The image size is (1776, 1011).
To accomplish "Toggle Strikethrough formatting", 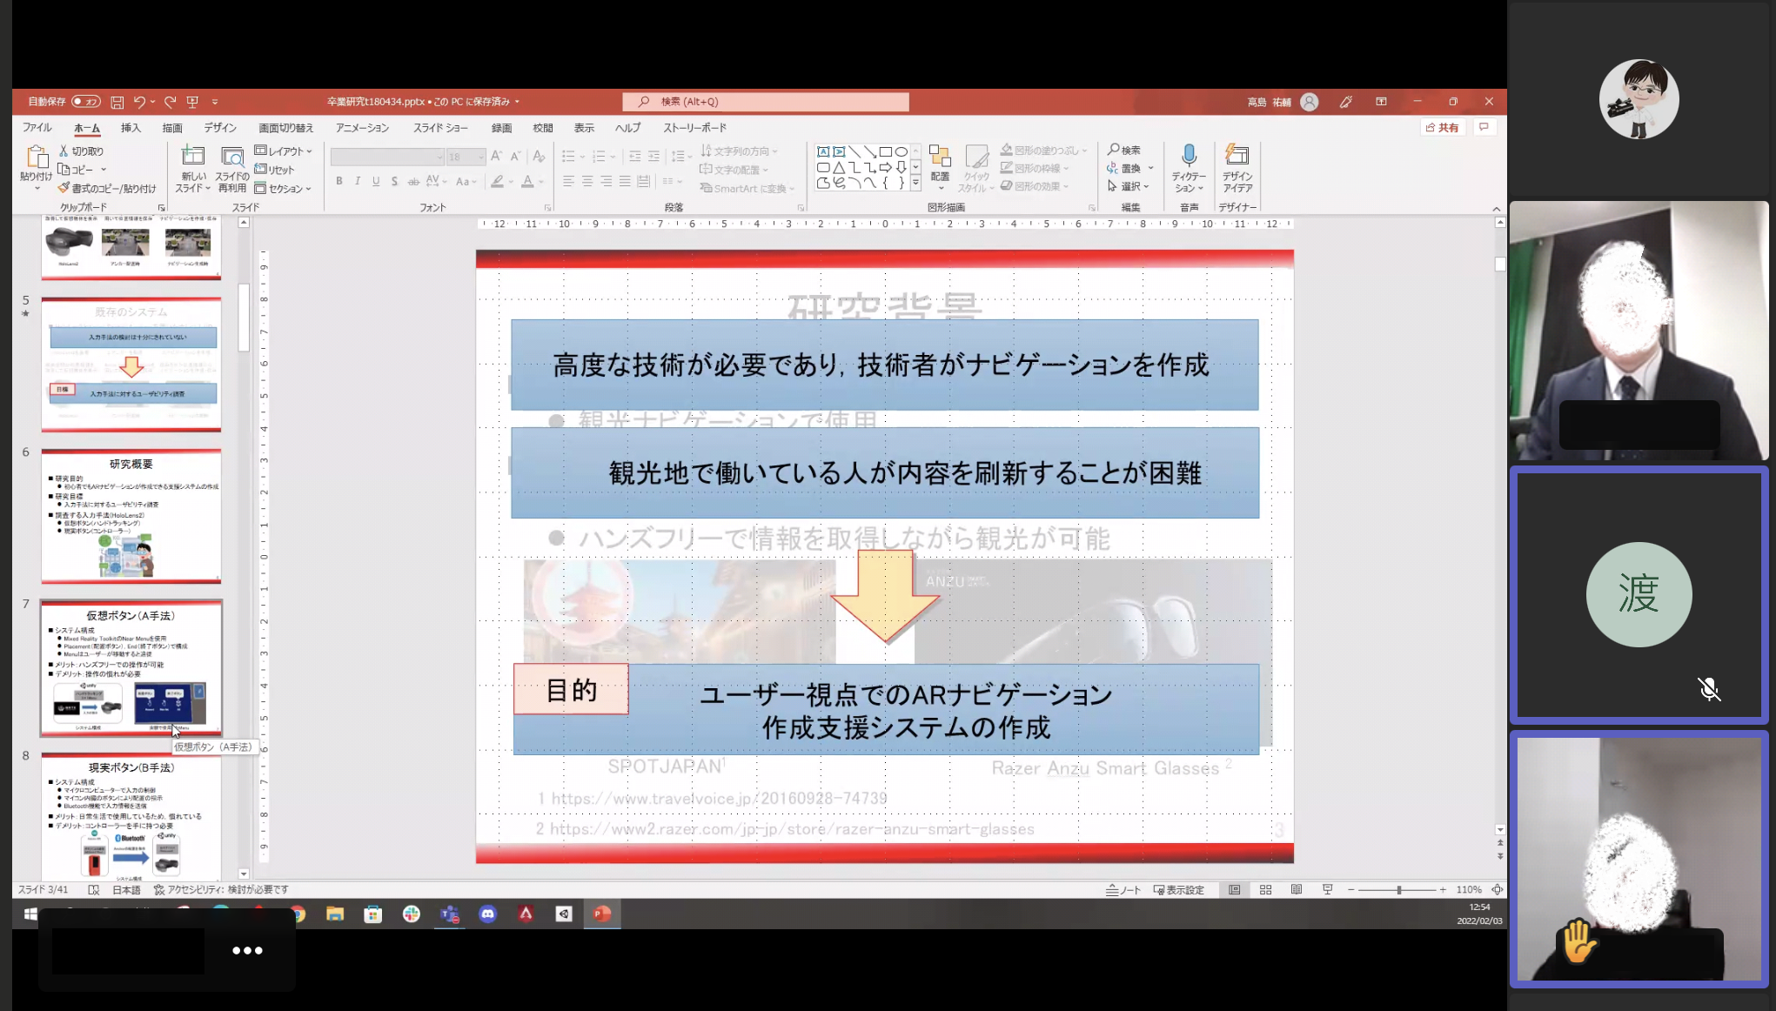I will pos(413,181).
